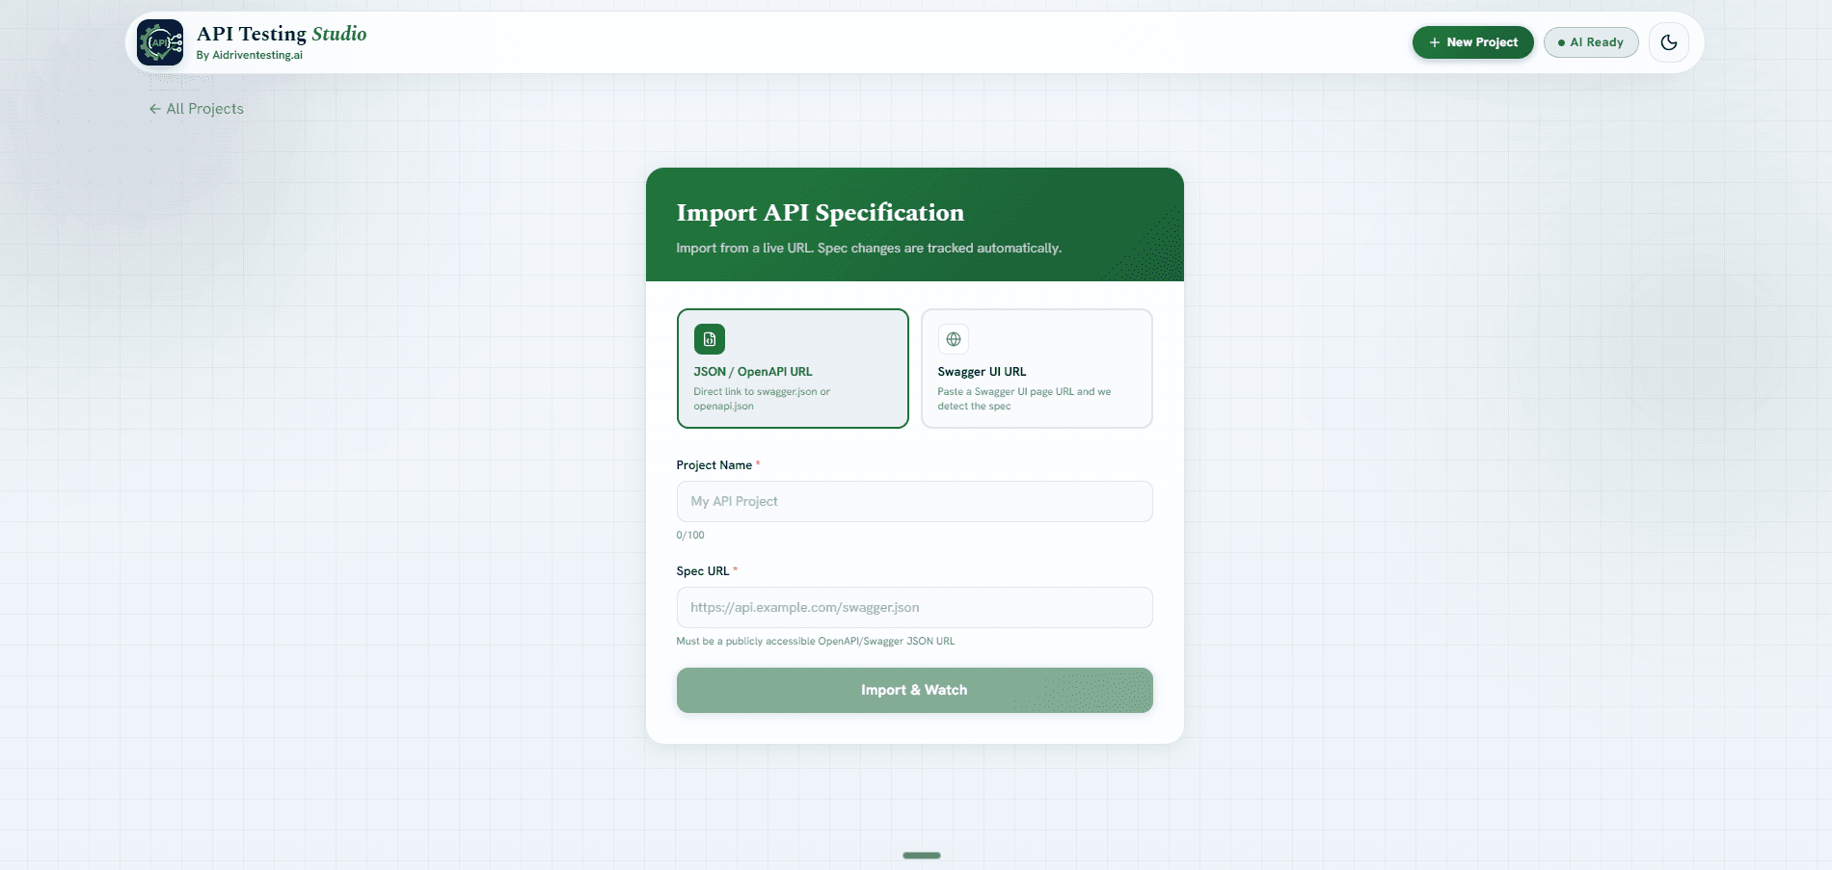This screenshot has width=1832, height=870.
Task: Click the Import & Watch button
Action: [914, 690]
